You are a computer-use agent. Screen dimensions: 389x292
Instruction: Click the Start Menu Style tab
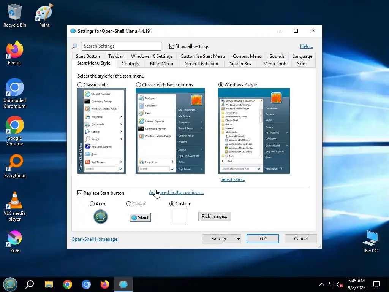click(94, 63)
